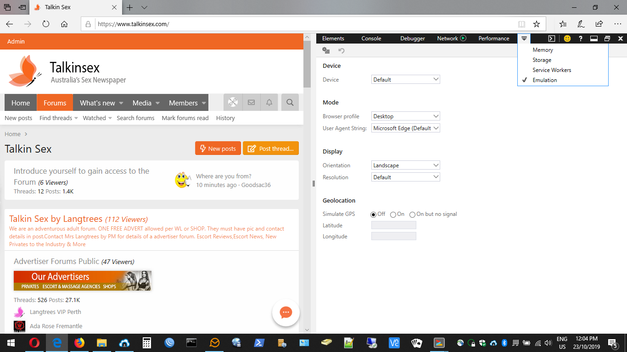
Task: Open Action Center notifications
Action: tap(612, 342)
